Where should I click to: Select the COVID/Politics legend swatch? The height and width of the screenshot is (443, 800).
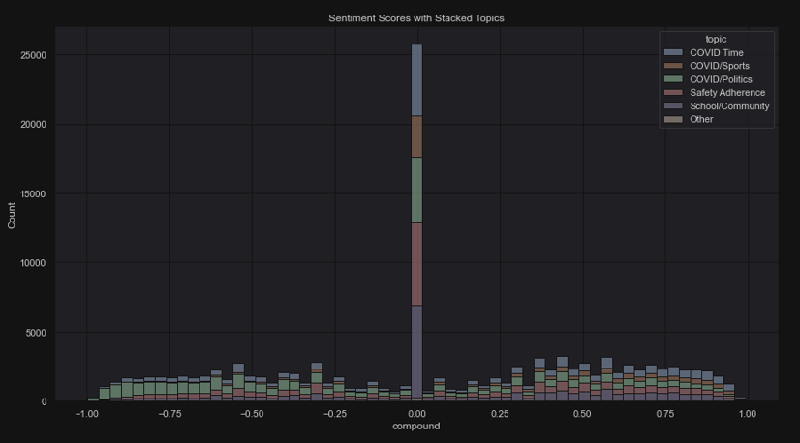(672, 79)
